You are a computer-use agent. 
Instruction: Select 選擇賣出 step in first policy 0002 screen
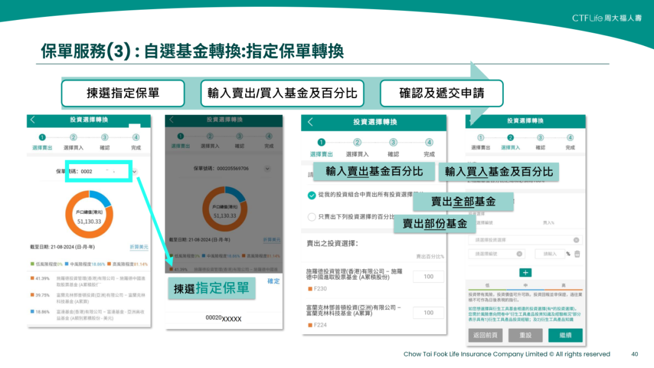coord(42,148)
